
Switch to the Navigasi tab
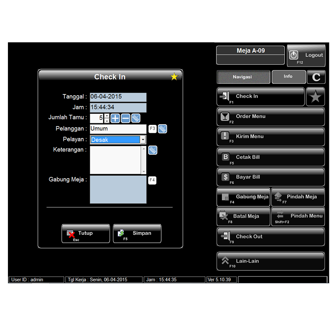tap(243, 77)
